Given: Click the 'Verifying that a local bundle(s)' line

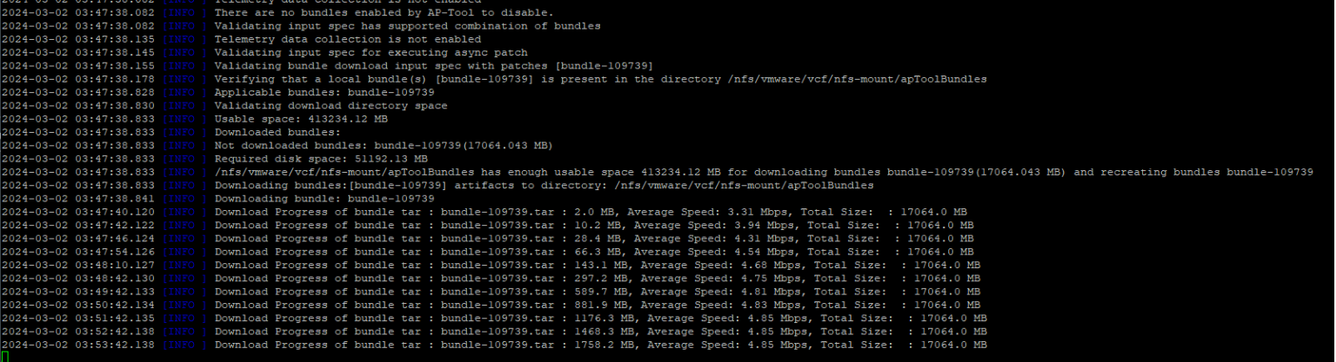Looking at the screenshot, I should (600, 79).
